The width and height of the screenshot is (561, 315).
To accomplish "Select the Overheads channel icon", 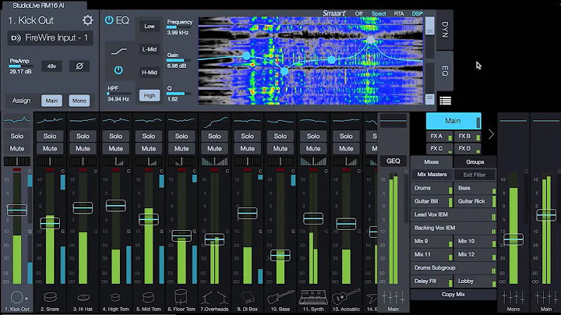I will coord(214,298).
